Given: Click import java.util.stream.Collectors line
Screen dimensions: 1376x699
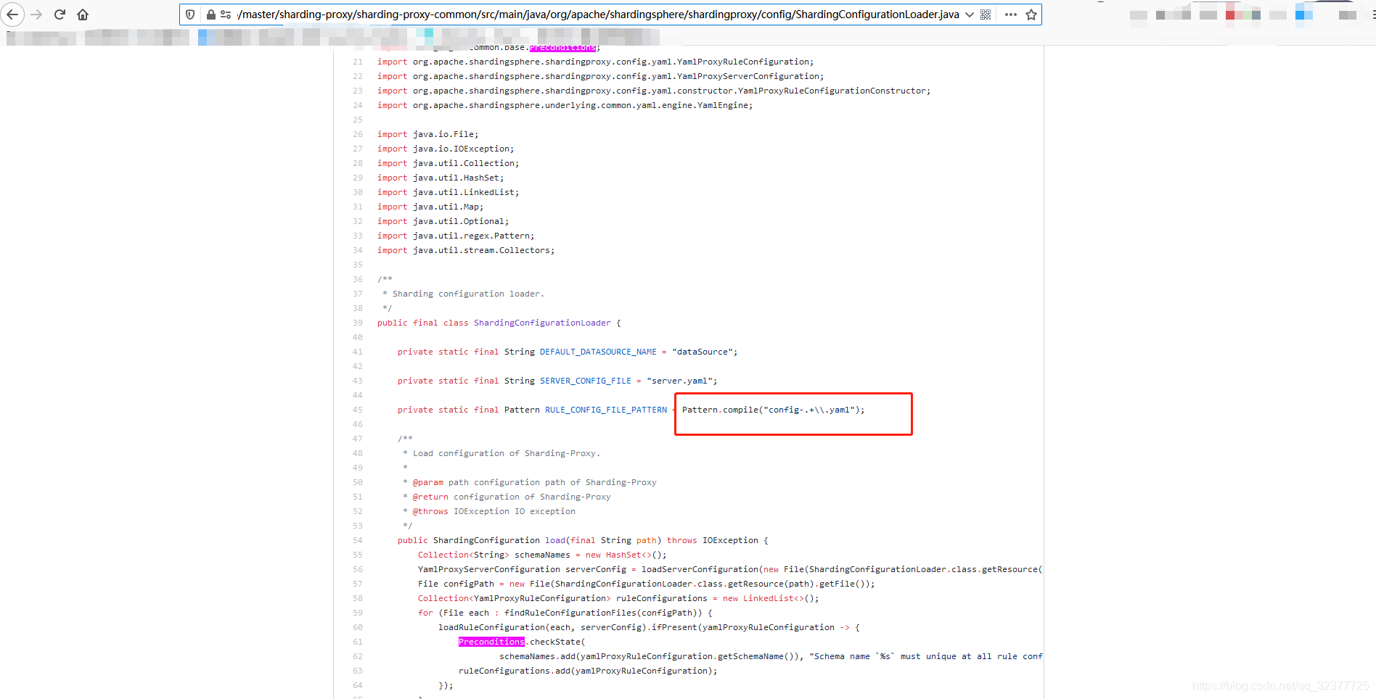Looking at the screenshot, I should pos(466,250).
